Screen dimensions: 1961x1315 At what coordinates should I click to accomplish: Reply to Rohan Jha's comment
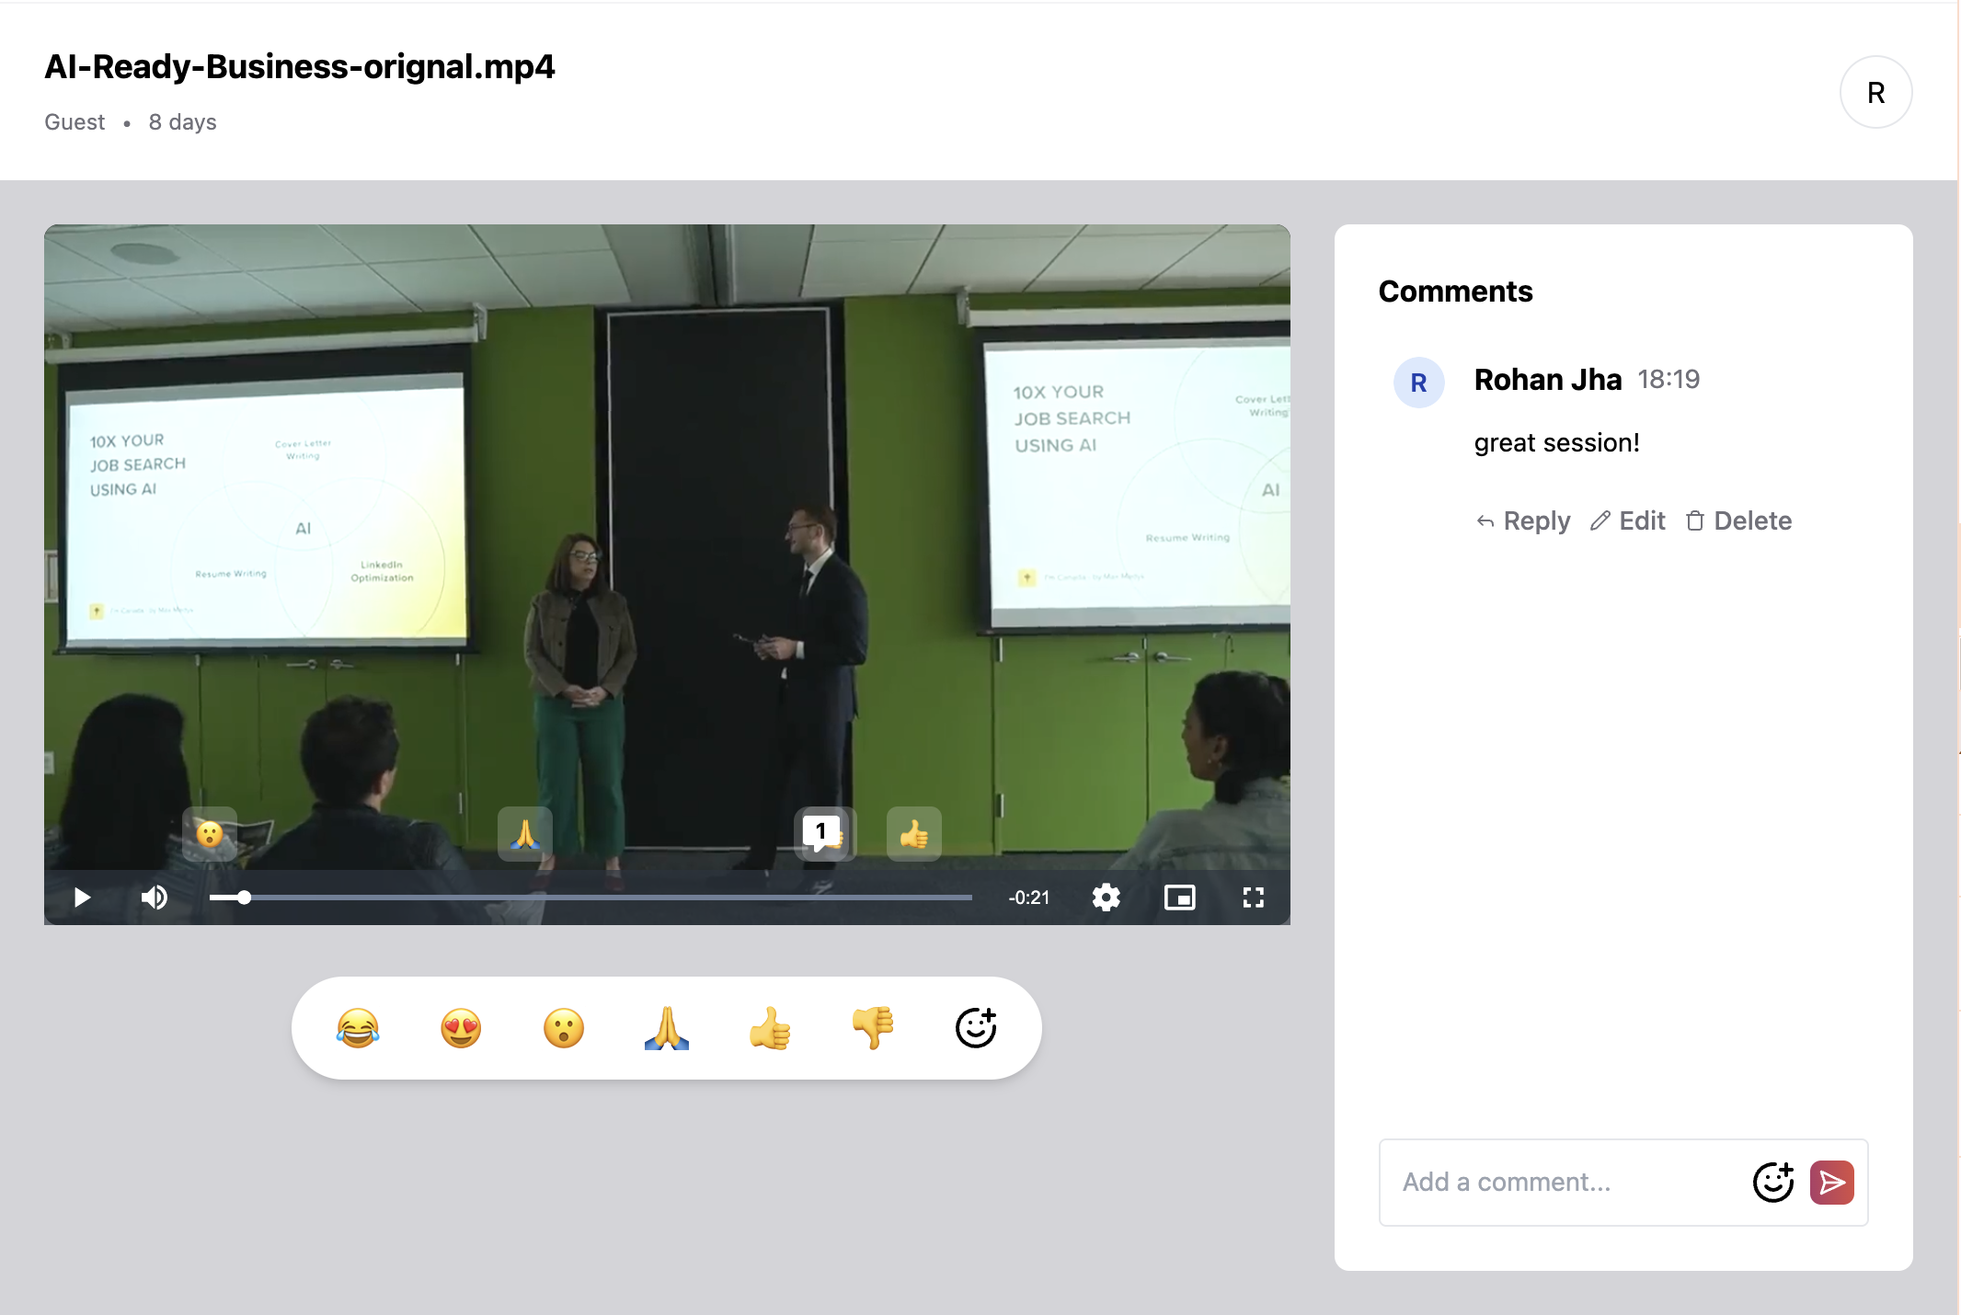(x=1523, y=521)
